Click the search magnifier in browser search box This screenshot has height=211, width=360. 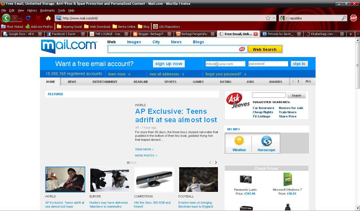coord(344,18)
